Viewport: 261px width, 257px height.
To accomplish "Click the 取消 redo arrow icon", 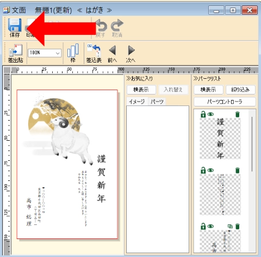I will click(x=117, y=26).
